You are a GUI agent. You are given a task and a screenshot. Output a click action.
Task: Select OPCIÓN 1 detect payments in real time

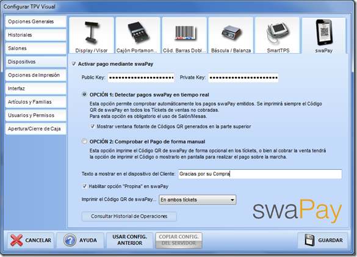pos(84,95)
